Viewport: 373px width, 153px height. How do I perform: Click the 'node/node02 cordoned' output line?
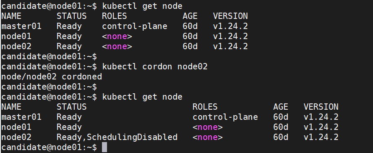click(52, 76)
